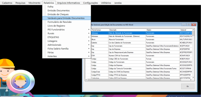Expand the Admissionais submenu
201x97 pixels.
[67, 45]
